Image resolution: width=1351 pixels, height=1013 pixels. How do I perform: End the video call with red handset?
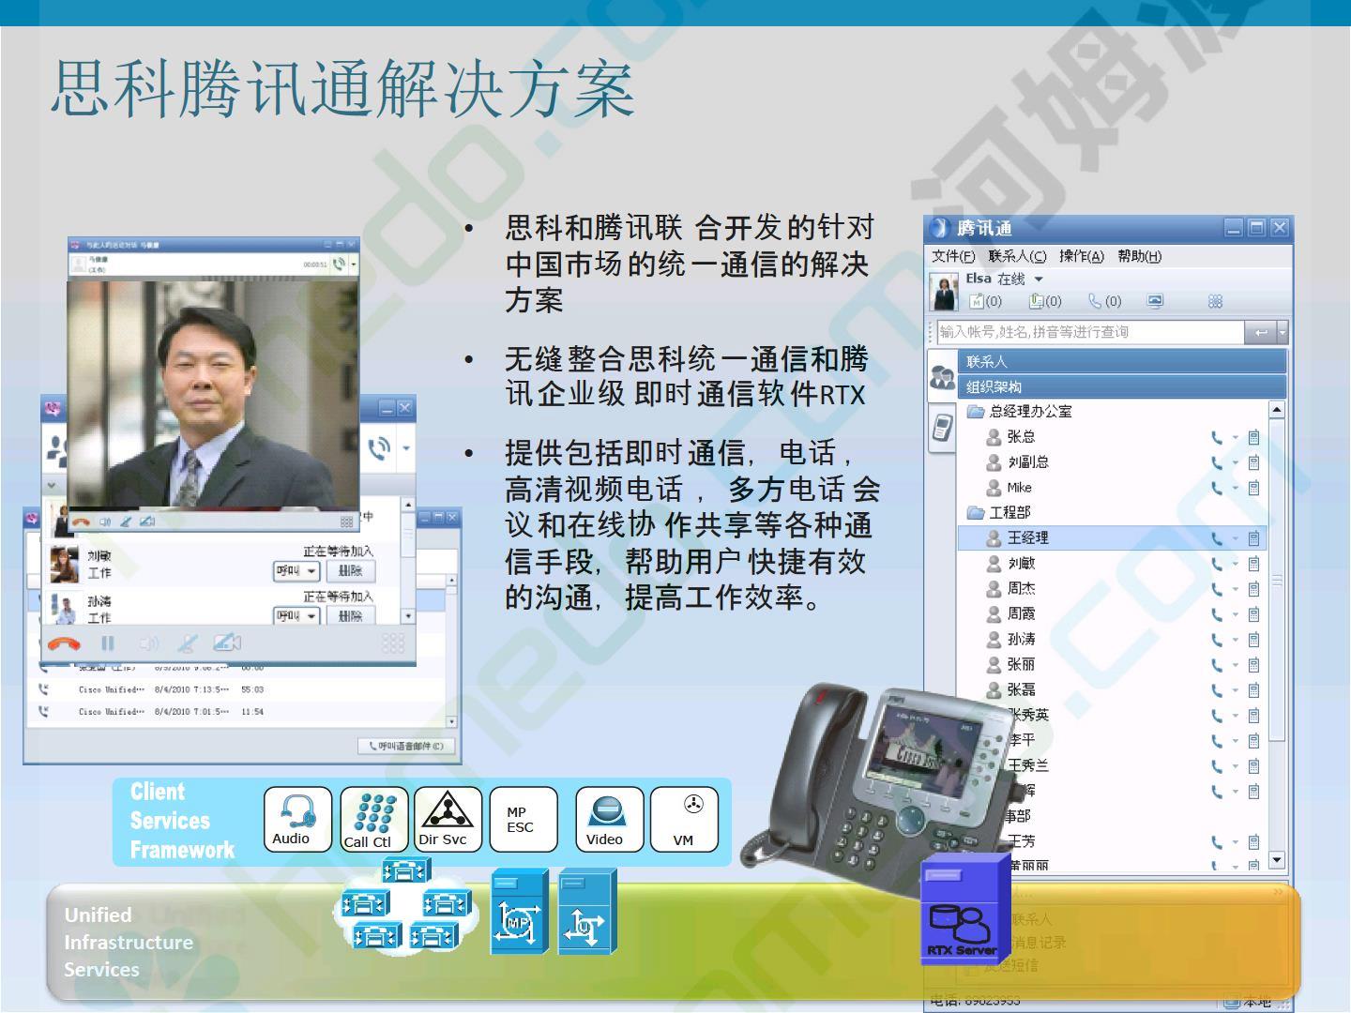(81, 522)
